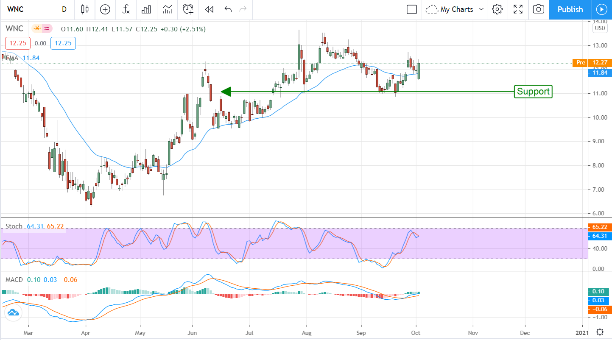Select the MACD indicator legend label

click(x=14, y=280)
